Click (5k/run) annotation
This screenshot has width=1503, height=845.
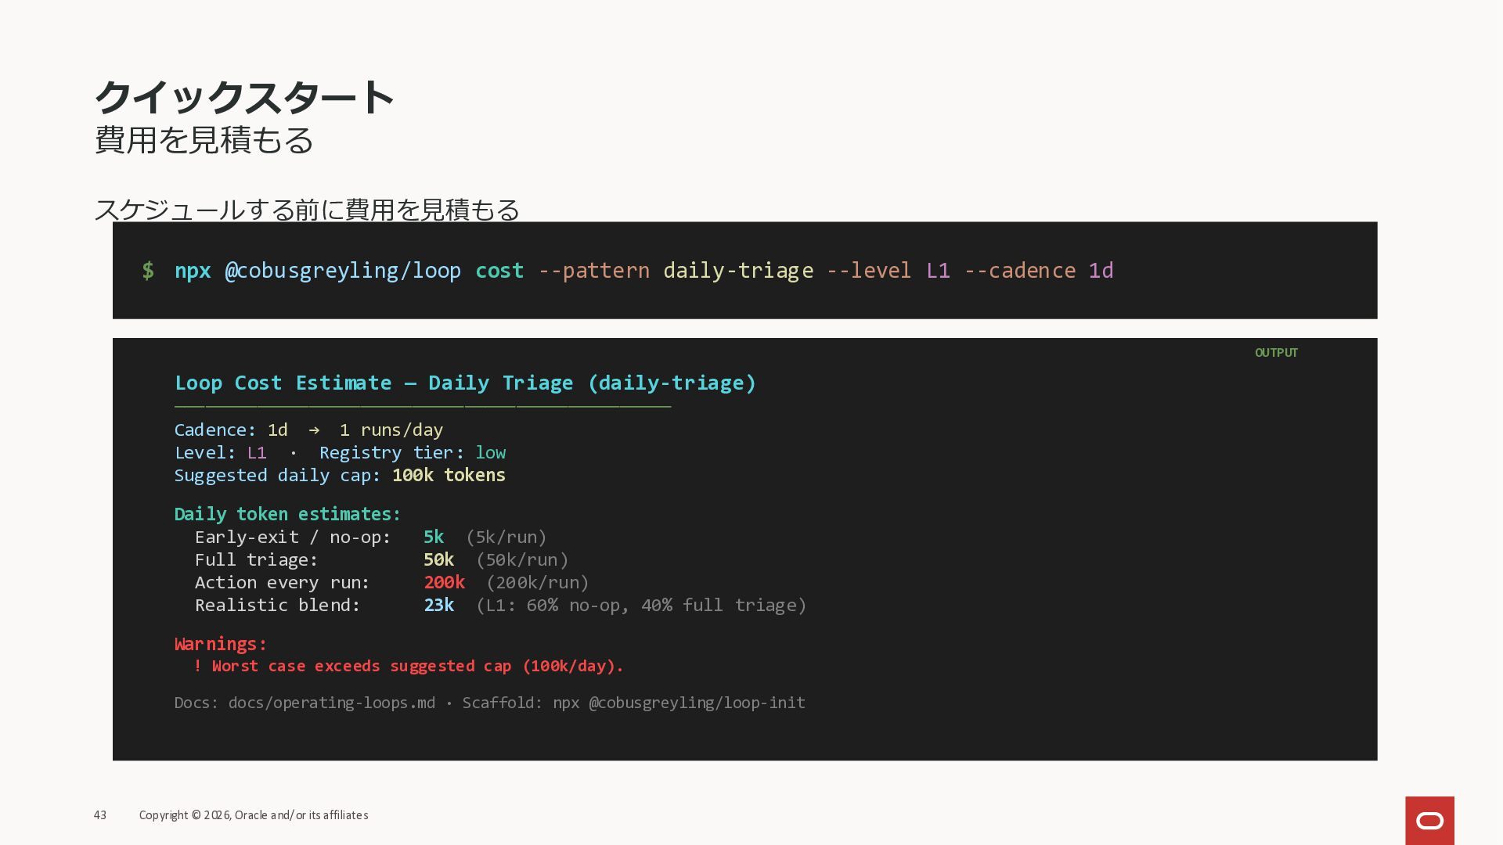pos(506,537)
